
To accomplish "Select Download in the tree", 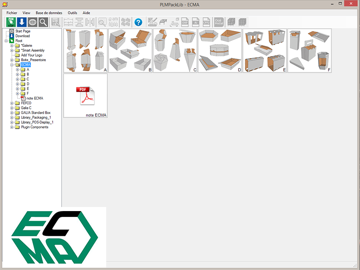I will point(22,36).
